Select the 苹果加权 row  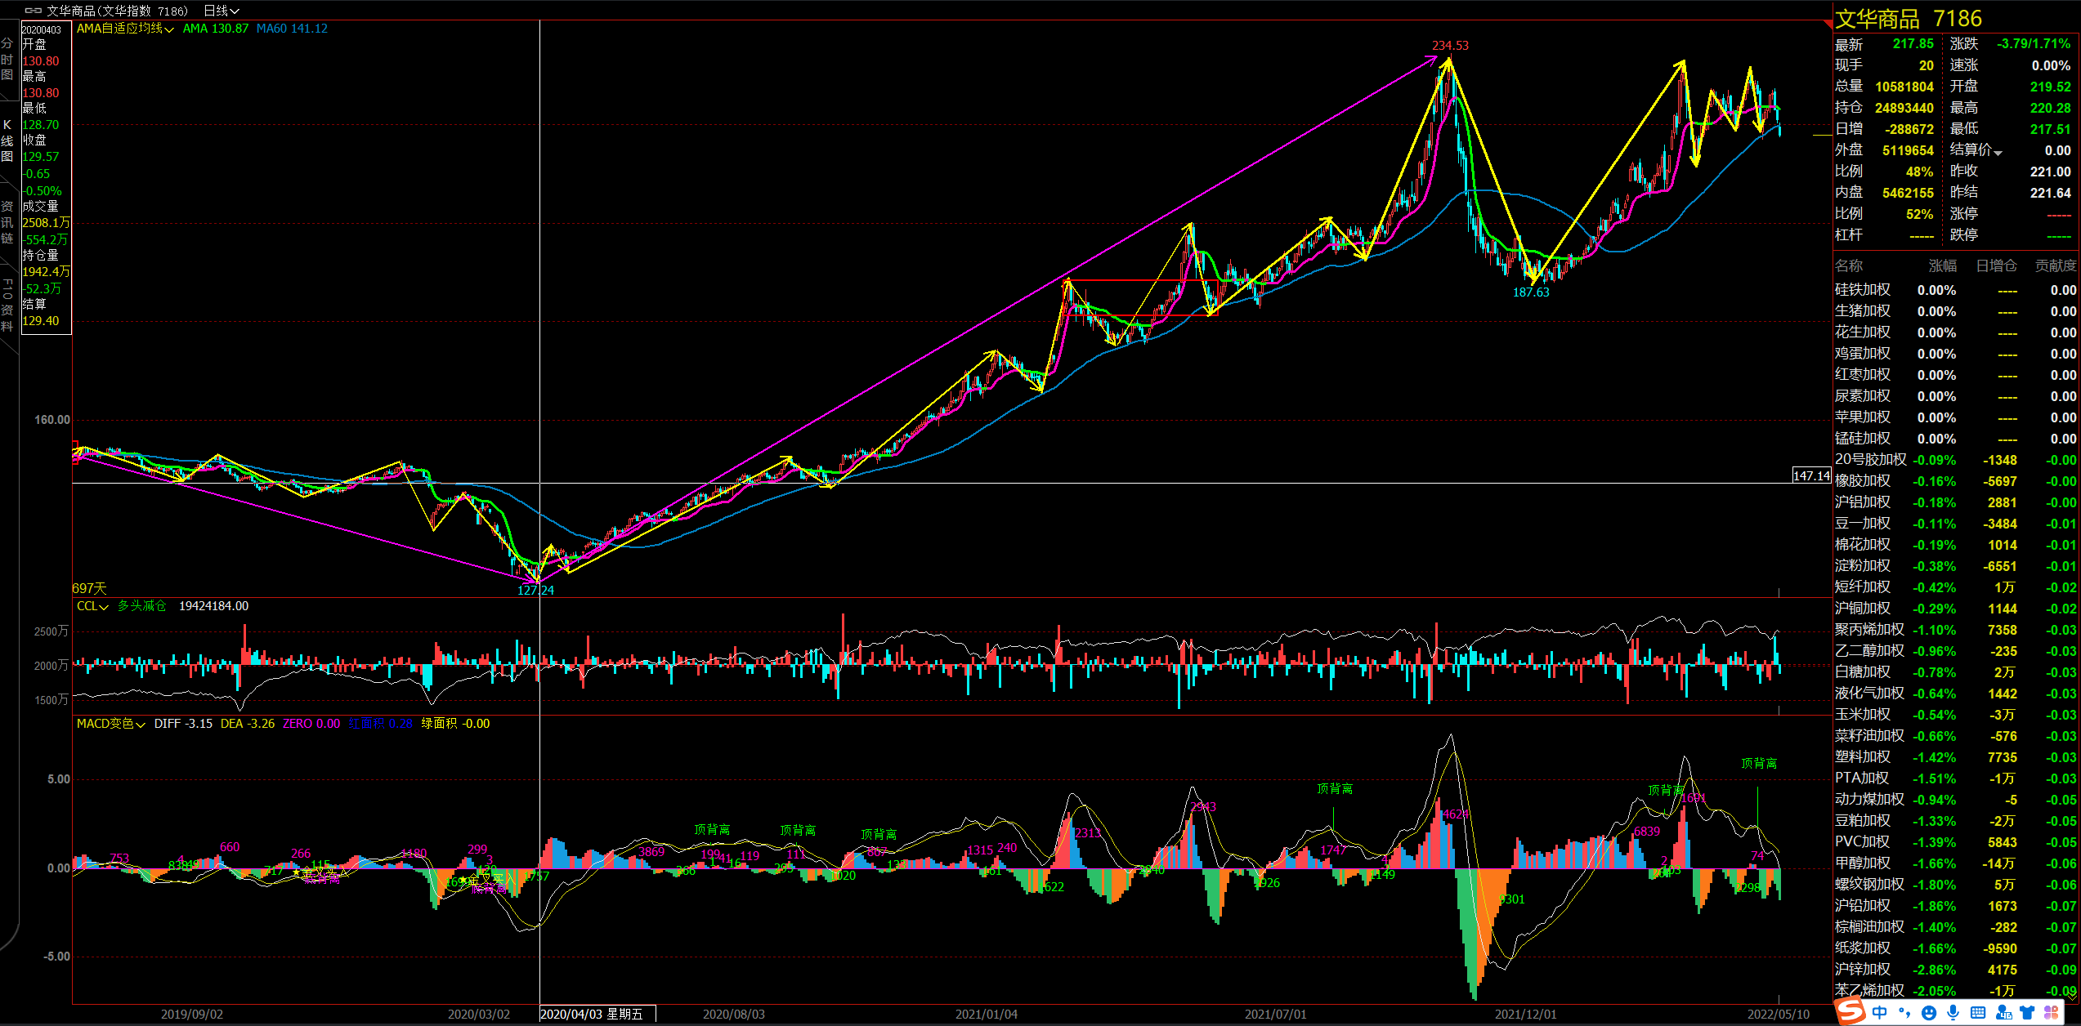1956,417
